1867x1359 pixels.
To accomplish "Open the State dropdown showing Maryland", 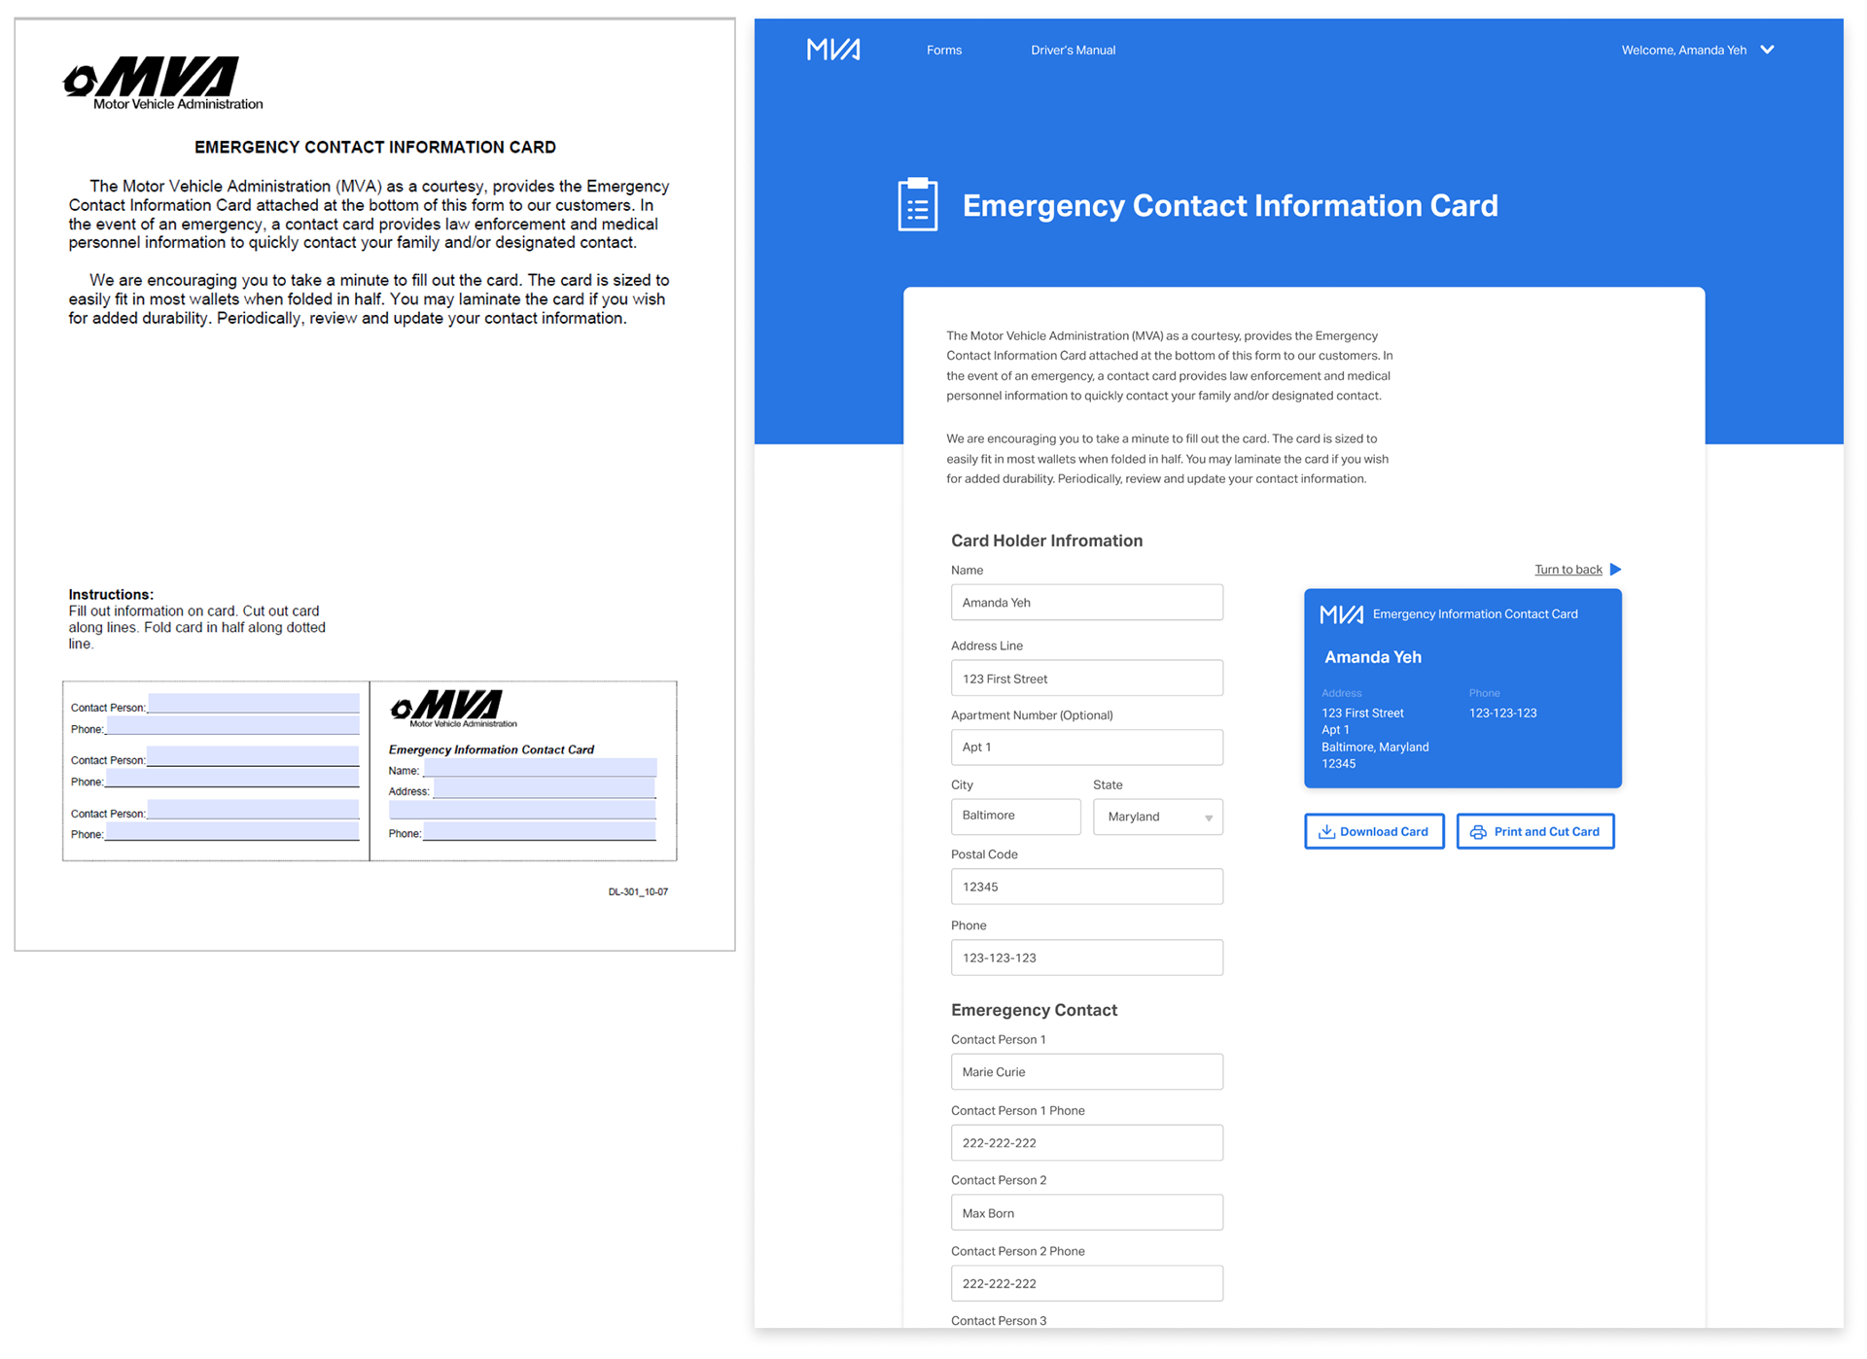I will coord(1157,818).
